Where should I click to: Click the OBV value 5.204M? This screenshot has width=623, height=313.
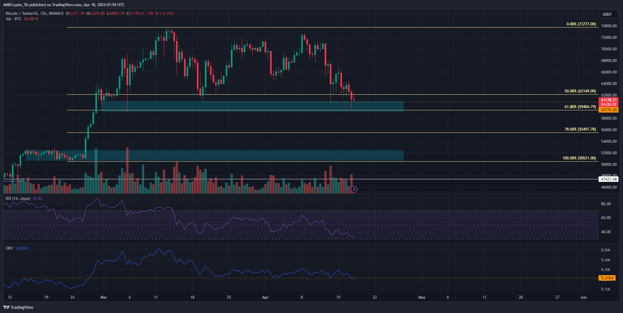point(22,248)
